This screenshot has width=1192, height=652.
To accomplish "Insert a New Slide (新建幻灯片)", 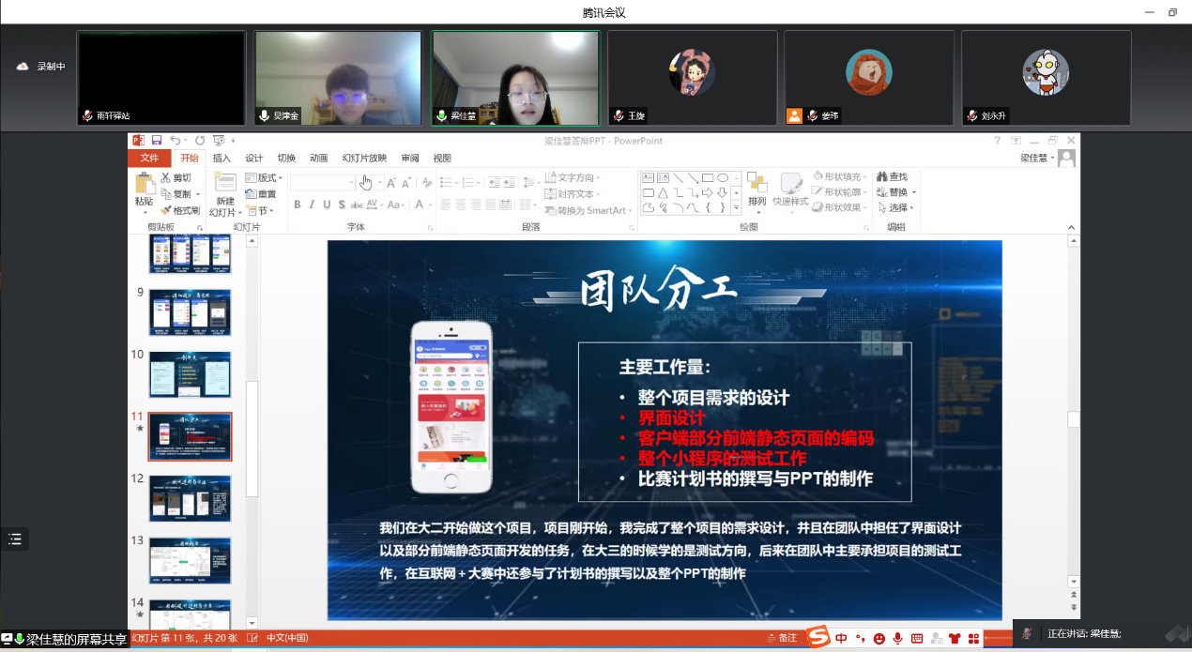I will (227, 194).
